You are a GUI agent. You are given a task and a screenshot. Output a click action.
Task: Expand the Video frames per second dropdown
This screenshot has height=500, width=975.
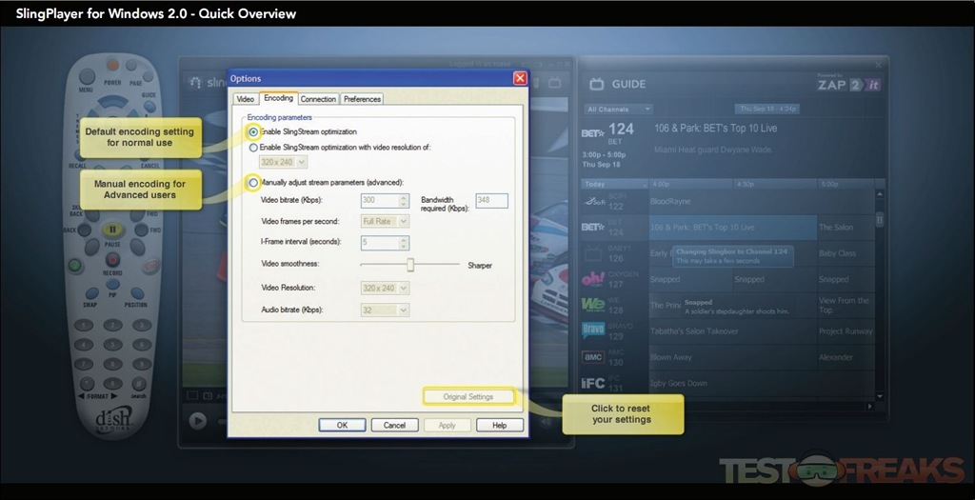pyautogui.click(x=385, y=221)
